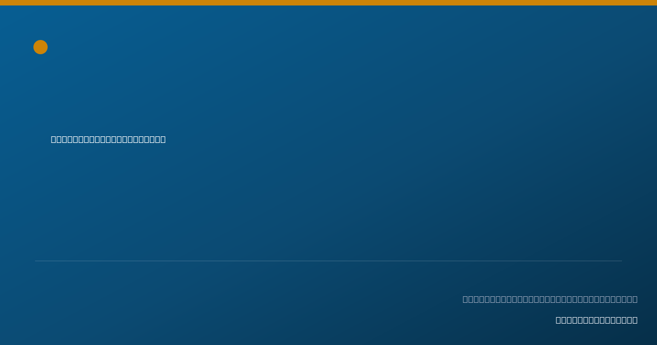
Task: Click the middle glyph of the gray text line
Action: coord(550,299)
